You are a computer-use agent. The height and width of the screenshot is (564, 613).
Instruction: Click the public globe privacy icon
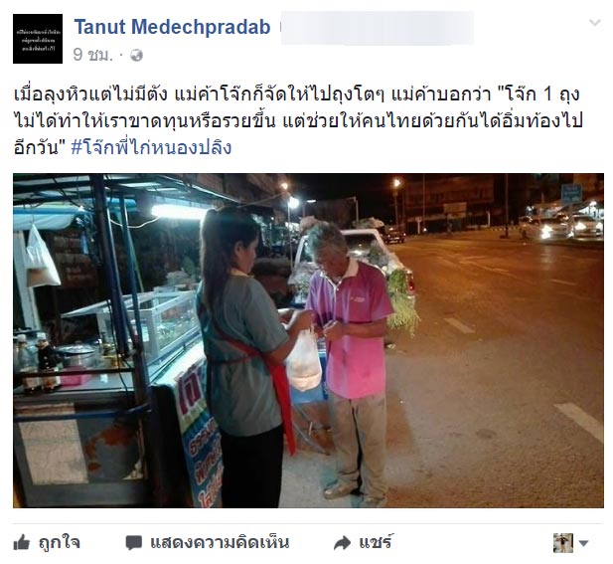coord(136,56)
